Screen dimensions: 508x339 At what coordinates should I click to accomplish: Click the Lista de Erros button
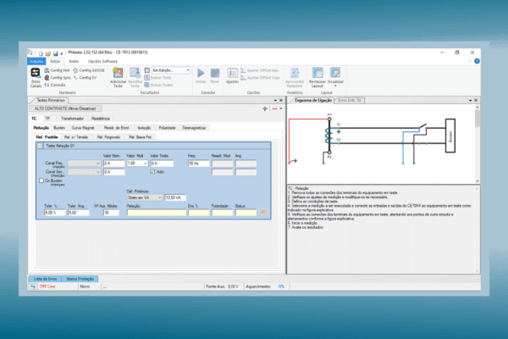click(45, 279)
